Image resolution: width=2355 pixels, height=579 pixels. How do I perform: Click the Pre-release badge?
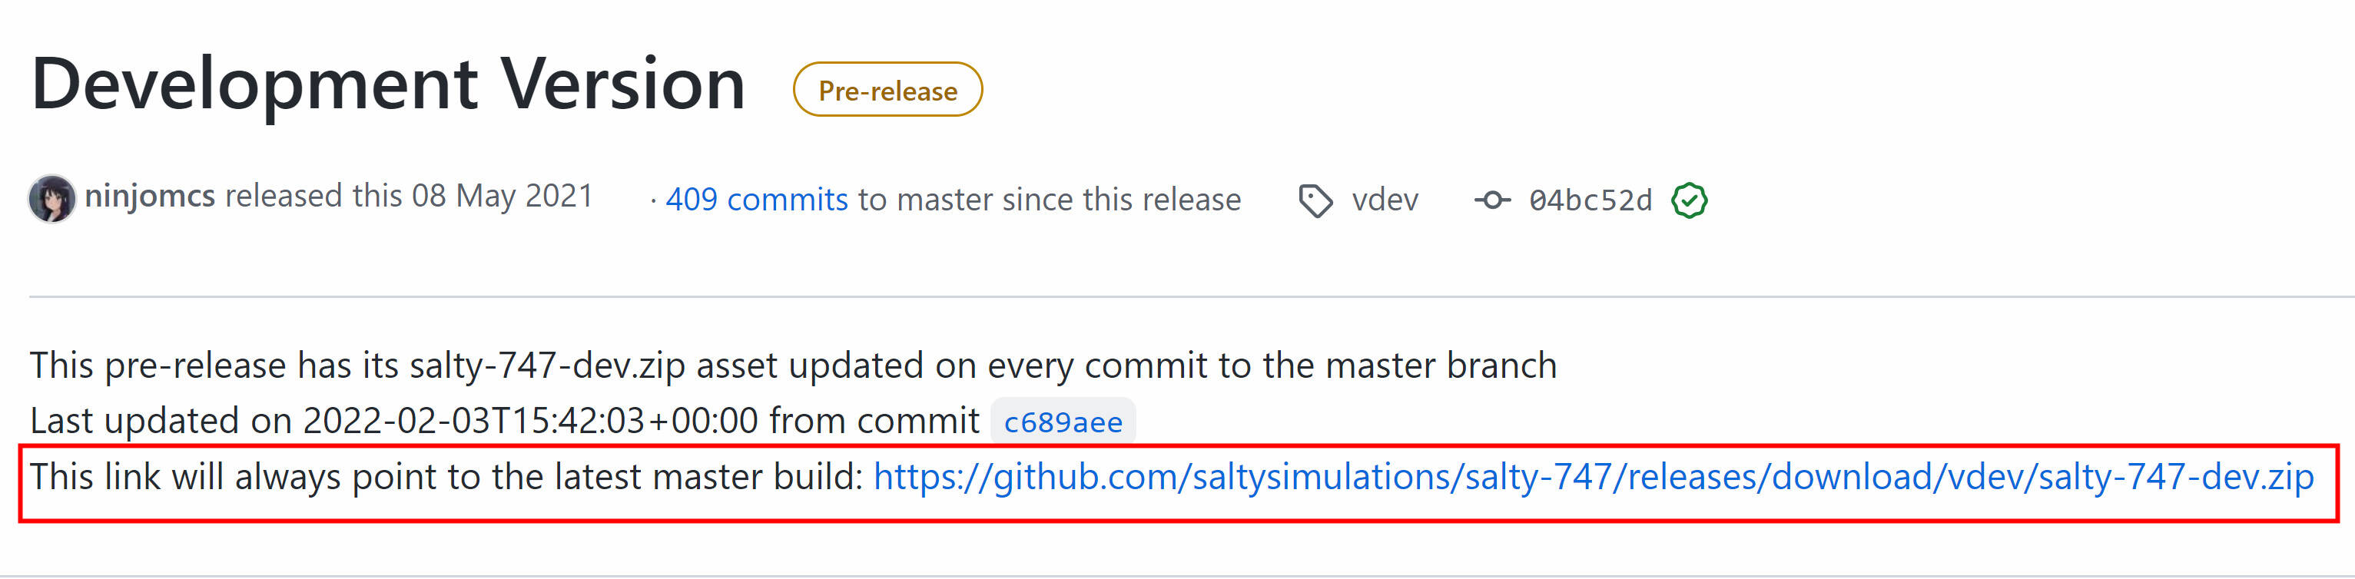coord(887,91)
